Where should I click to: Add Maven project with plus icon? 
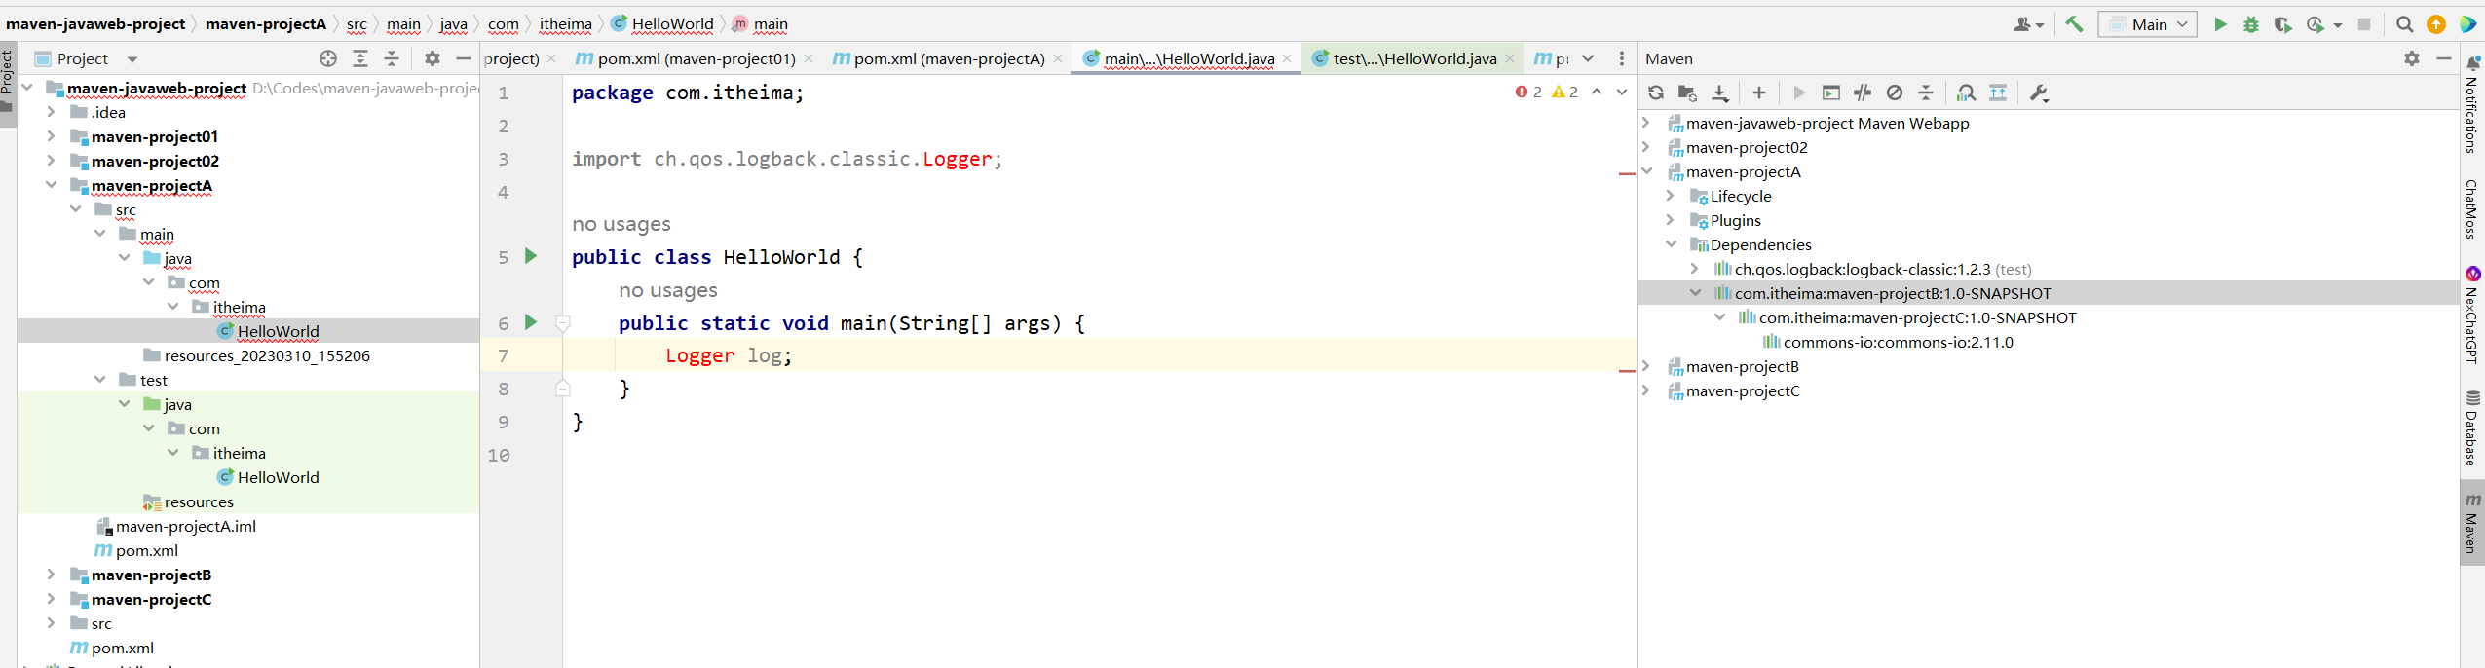coord(1758,93)
